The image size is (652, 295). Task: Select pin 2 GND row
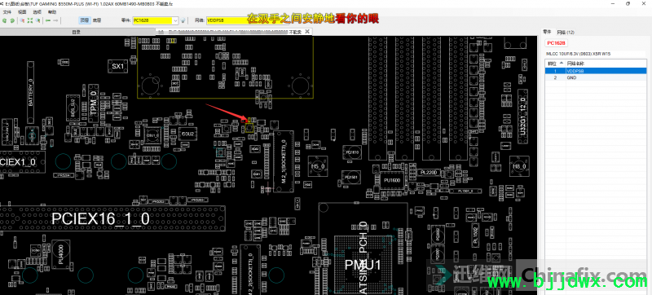pyautogui.click(x=596, y=77)
